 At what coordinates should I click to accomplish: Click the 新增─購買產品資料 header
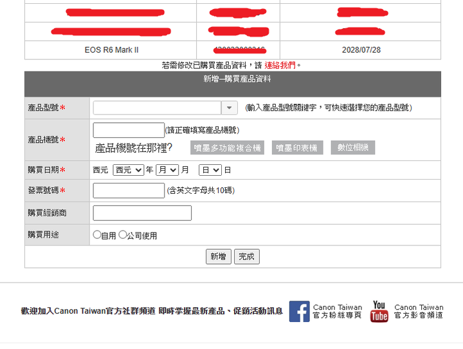coord(233,84)
